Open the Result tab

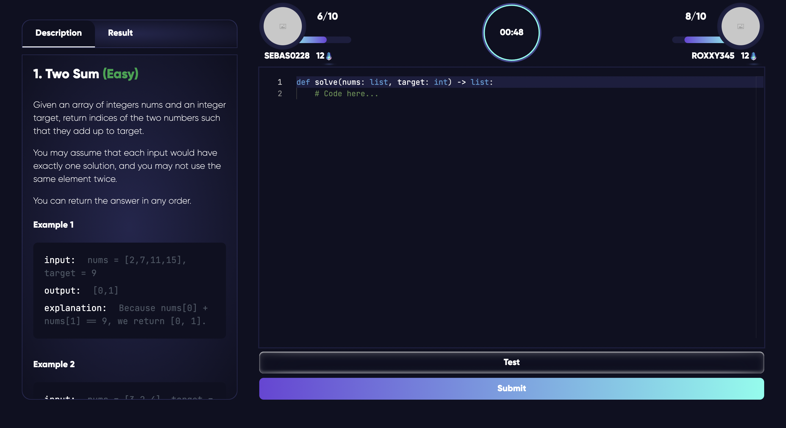[x=120, y=33]
